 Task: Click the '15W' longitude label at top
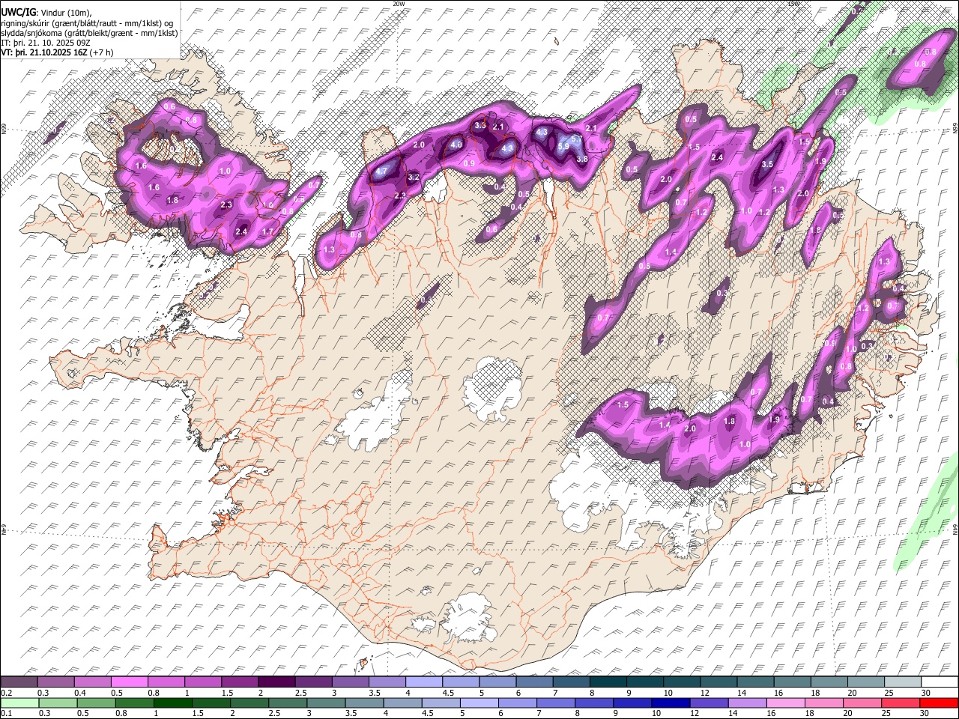793,4
